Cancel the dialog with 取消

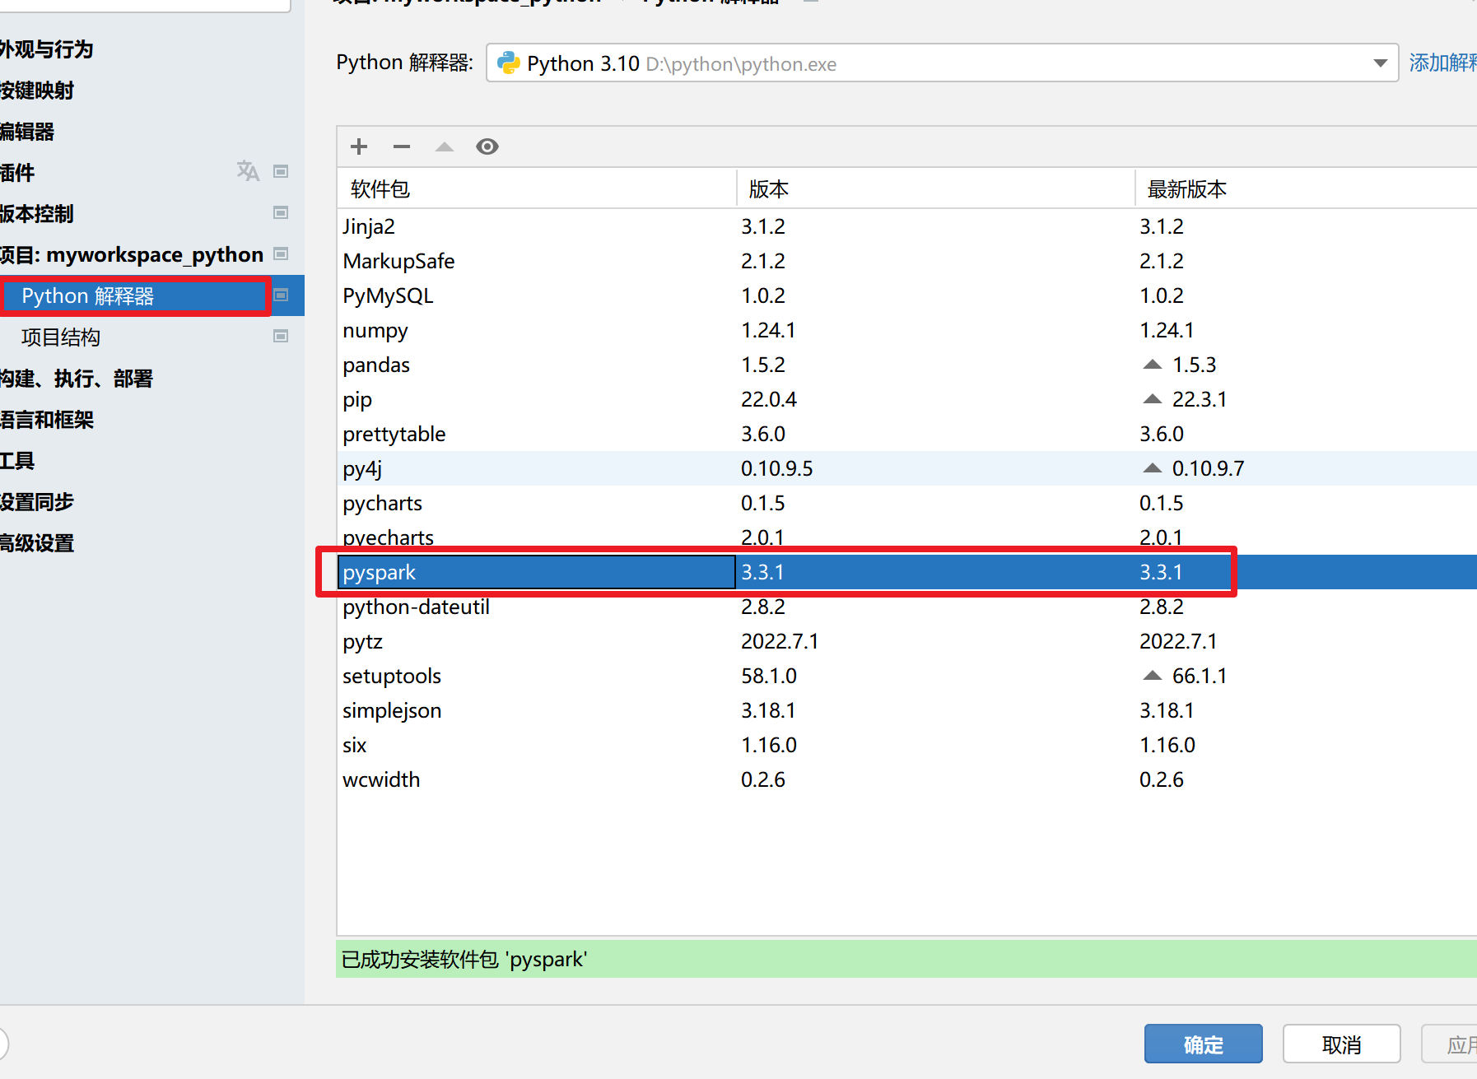pyautogui.click(x=1341, y=1044)
